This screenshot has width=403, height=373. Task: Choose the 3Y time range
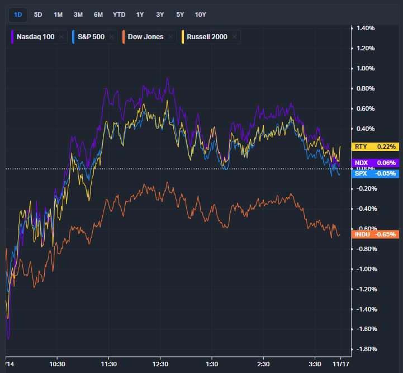160,15
